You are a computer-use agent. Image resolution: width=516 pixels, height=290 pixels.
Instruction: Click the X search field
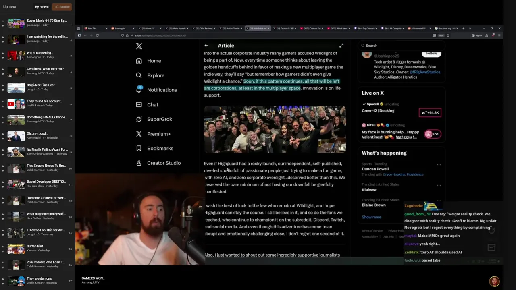coord(401,46)
